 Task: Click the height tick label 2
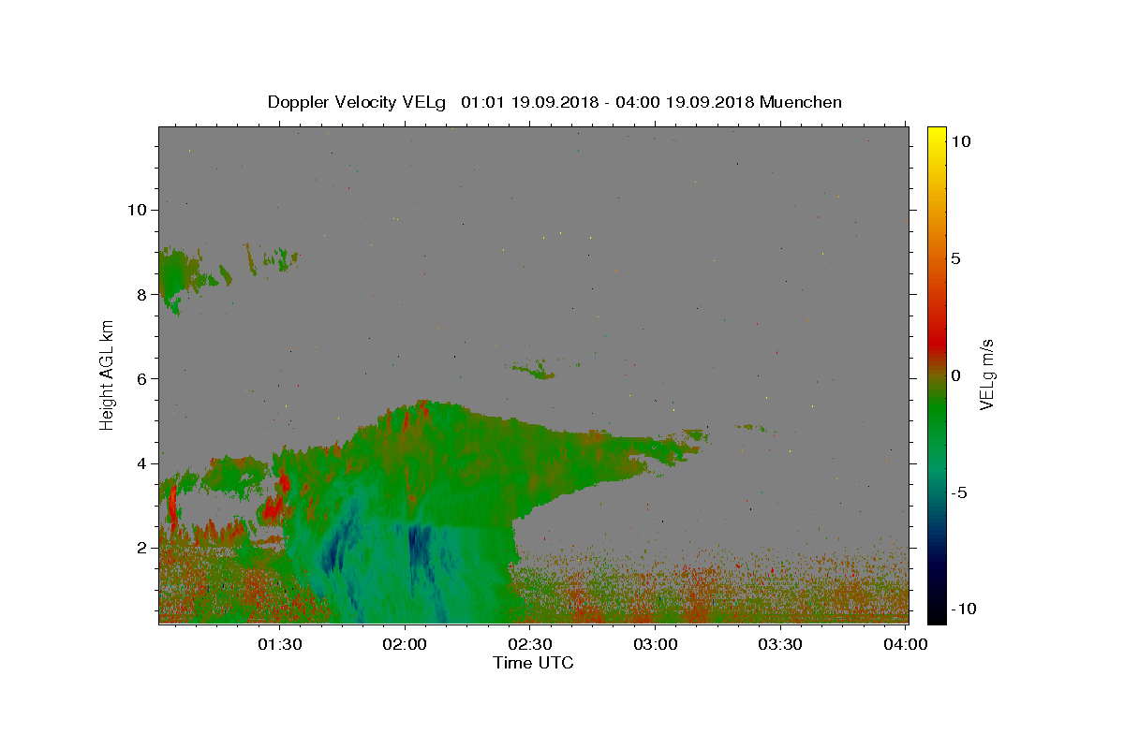[x=140, y=548]
